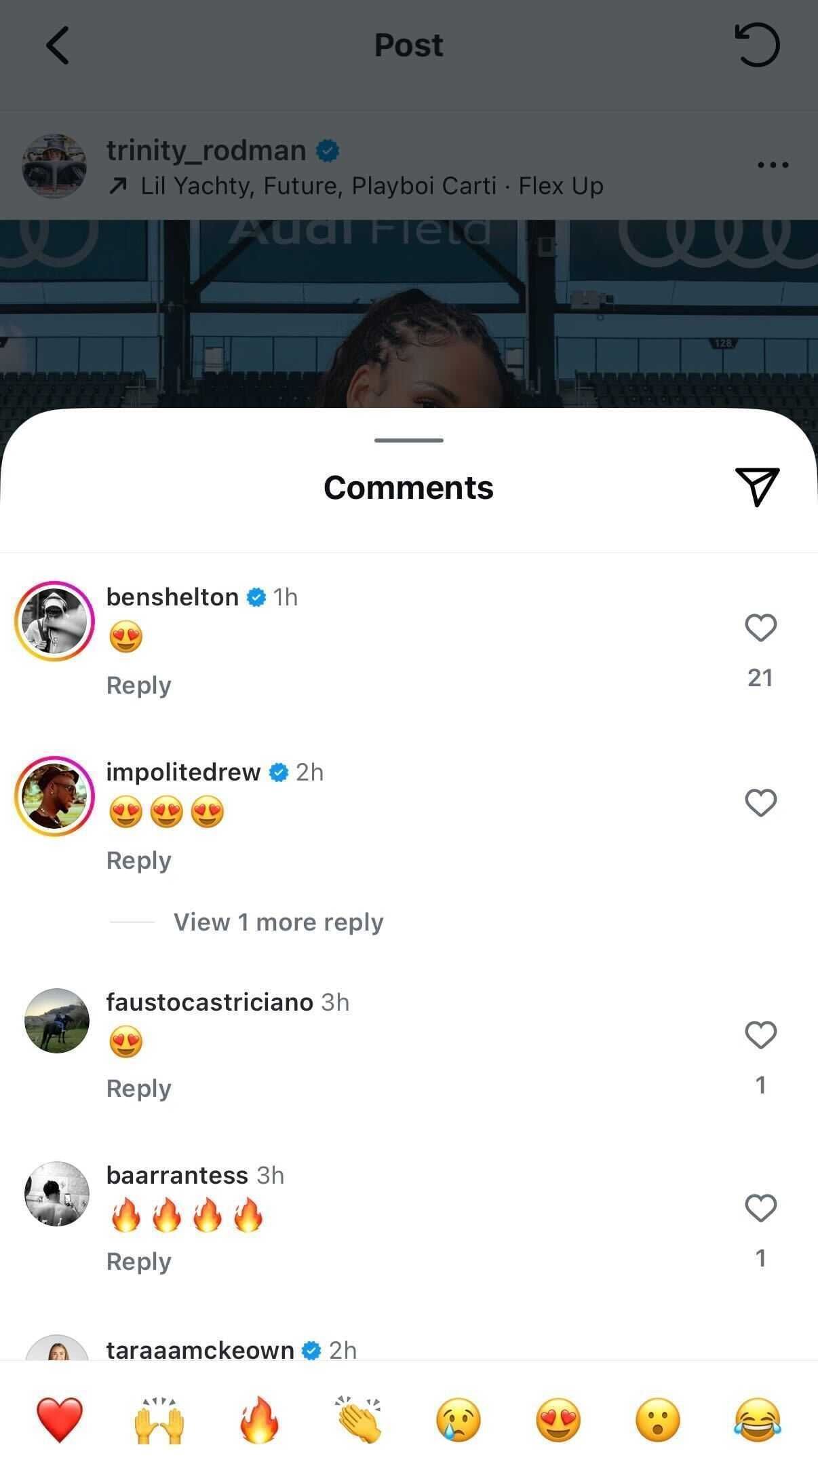Image resolution: width=818 pixels, height=1462 pixels.
Task: Tap the refresh icon in the header
Action: [758, 45]
